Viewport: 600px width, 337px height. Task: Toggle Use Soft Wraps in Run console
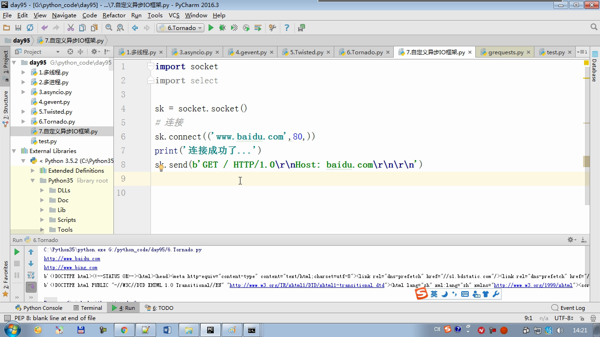(x=31, y=275)
